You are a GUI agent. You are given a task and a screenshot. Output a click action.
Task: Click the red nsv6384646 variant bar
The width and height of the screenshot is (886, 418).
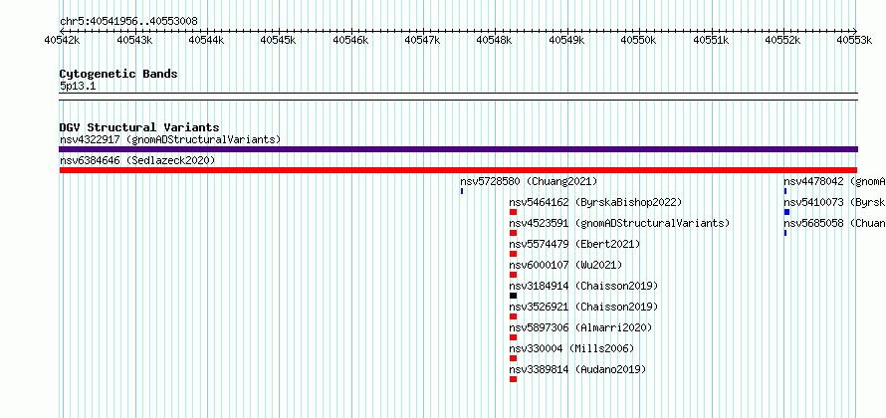click(458, 170)
